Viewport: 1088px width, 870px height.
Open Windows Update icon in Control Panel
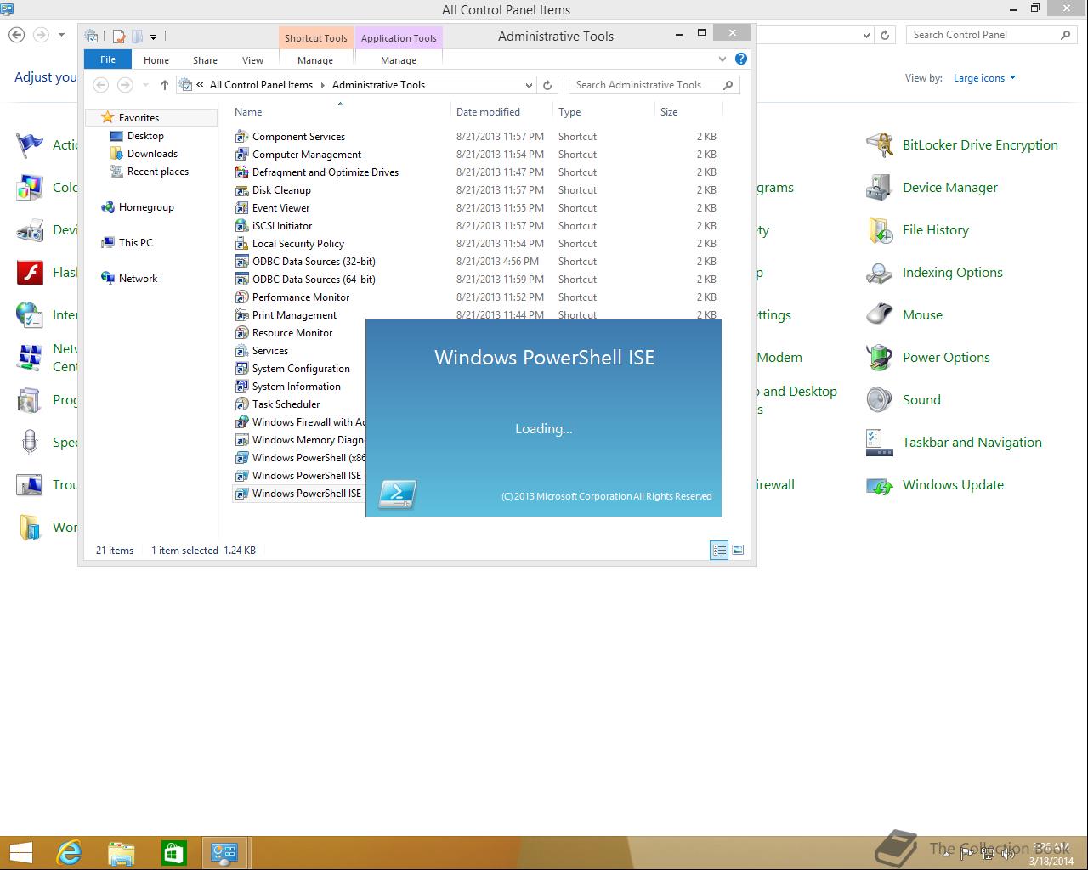pyautogui.click(x=880, y=485)
